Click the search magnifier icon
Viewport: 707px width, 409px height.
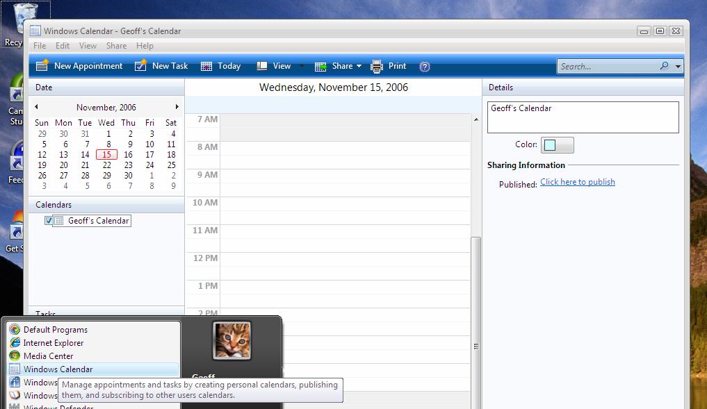(x=664, y=66)
